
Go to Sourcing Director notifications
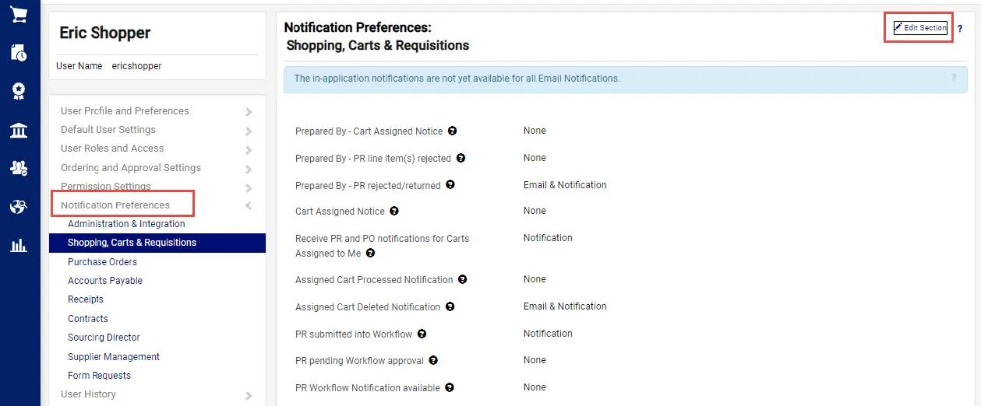104,338
